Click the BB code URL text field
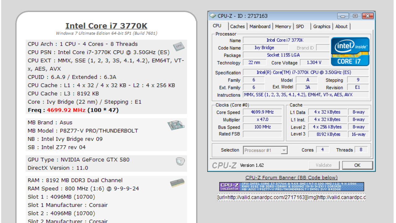The height and width of the screenshot is (223, 396). tap(291, 197)
